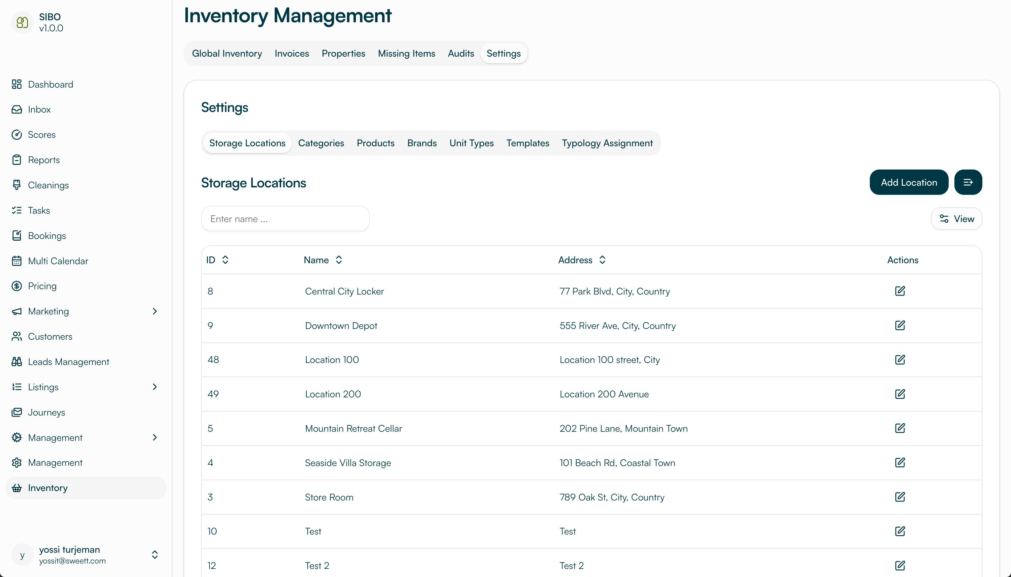Select the Customers sidebar icon
The width and height of the screenshot is (1011, 577).
pos(17,336)
